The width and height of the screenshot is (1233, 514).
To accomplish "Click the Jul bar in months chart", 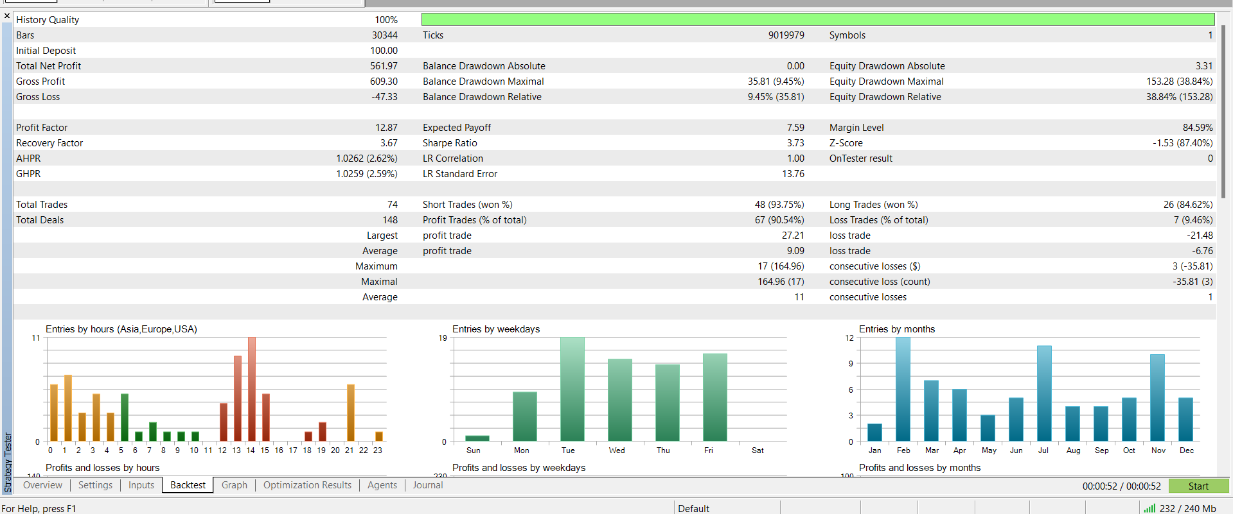I will point(1044,393).
